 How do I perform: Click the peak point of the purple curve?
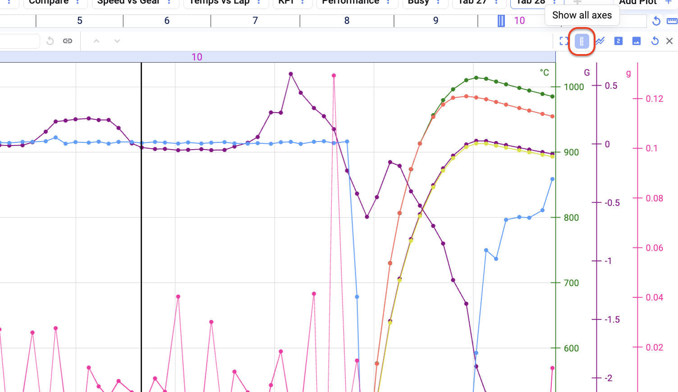click(x=291, y=74)
